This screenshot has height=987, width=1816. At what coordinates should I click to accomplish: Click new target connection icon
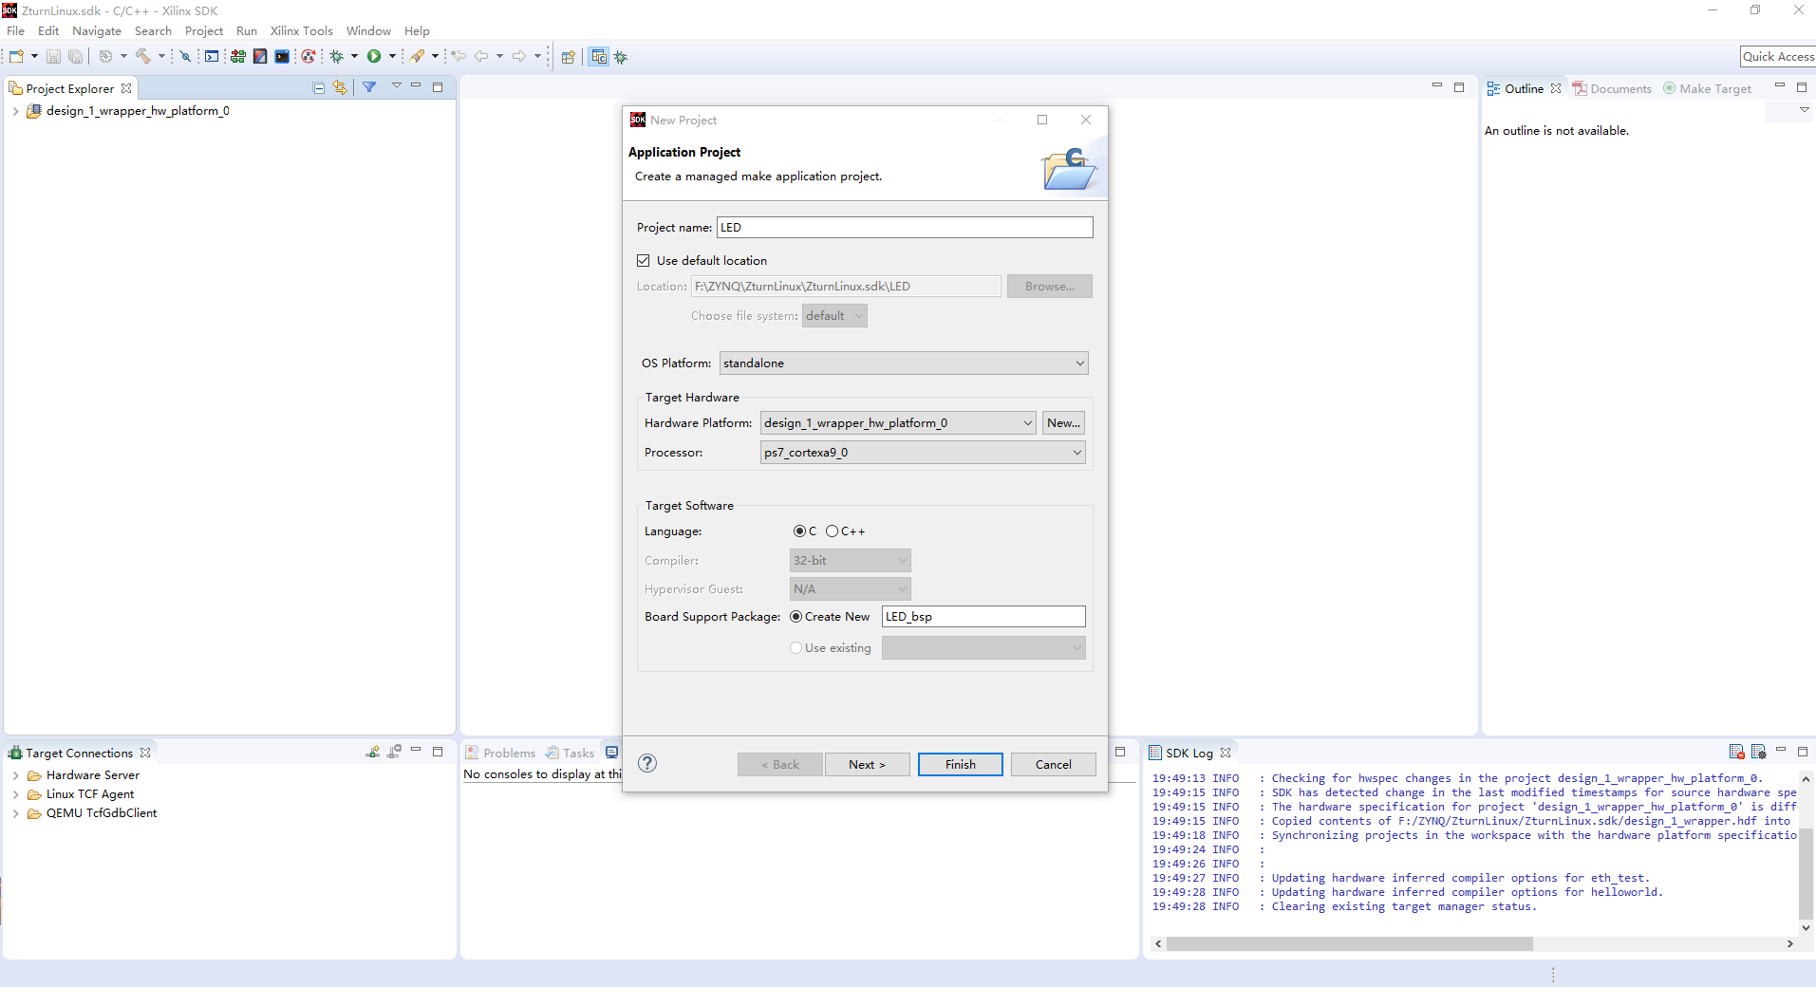point(373,752)
